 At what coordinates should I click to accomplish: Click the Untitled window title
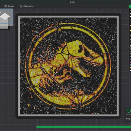(72, 2)
